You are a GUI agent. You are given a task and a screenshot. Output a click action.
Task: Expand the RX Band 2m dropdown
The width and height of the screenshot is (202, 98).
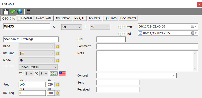53,53
